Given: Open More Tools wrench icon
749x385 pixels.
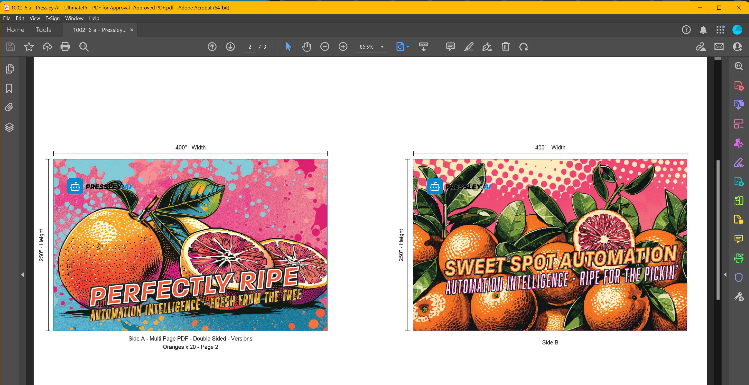Looking at the screenshot, I should click(738, 297).
